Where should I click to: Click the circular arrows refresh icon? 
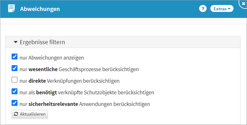(x=16, y=114)
